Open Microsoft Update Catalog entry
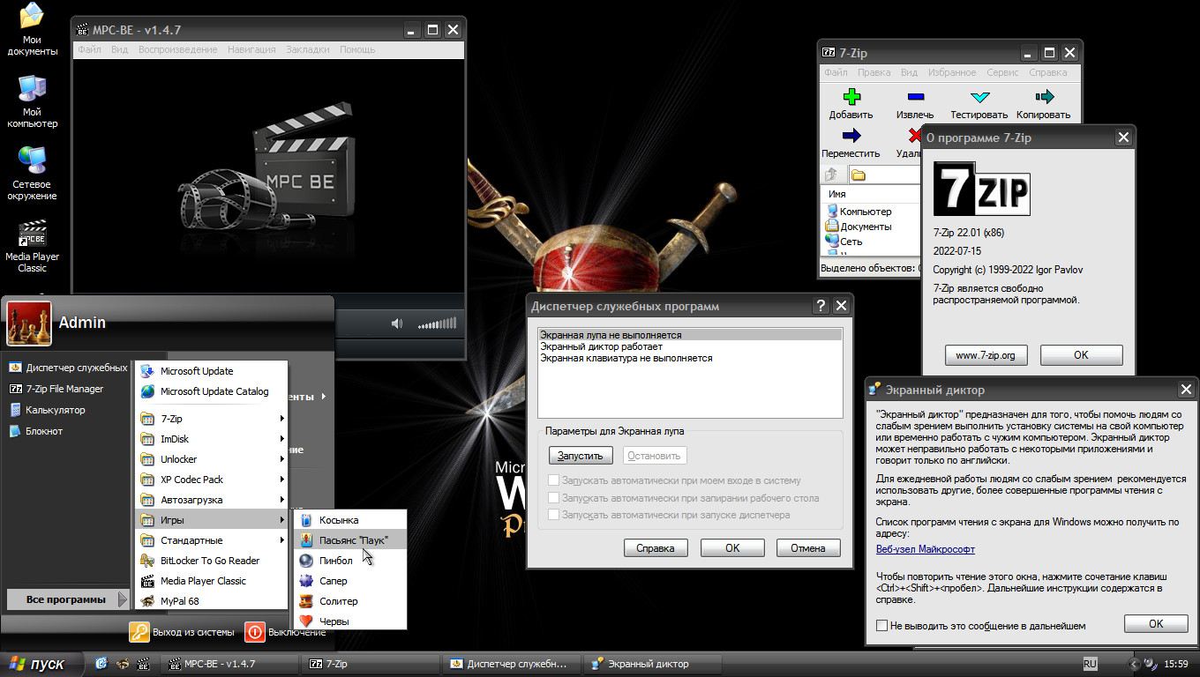 [213, 391]
